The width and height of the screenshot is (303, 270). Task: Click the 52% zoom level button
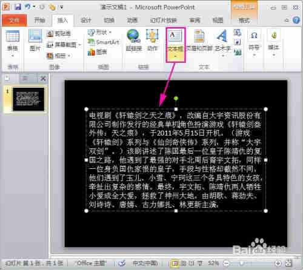[x=213, y=263]
